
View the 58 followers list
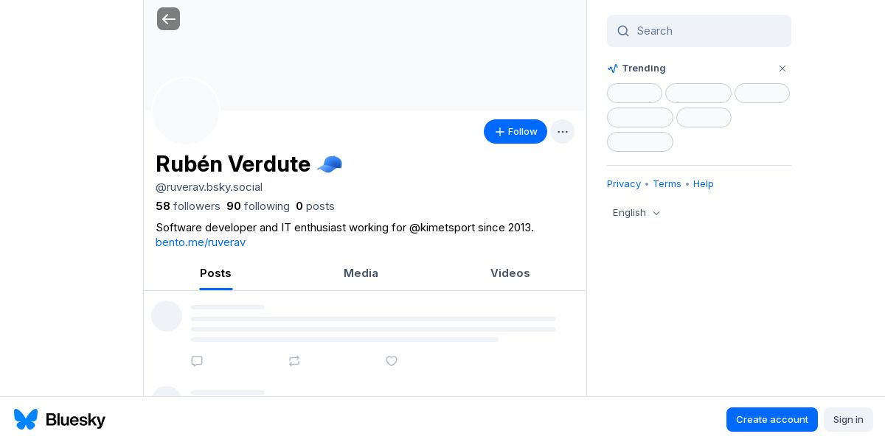pyautogui.click(x=188, y=206)
